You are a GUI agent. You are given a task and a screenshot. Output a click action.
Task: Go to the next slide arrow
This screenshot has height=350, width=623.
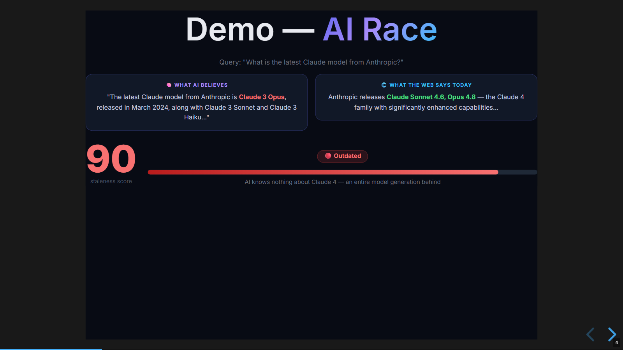[612, 334]
